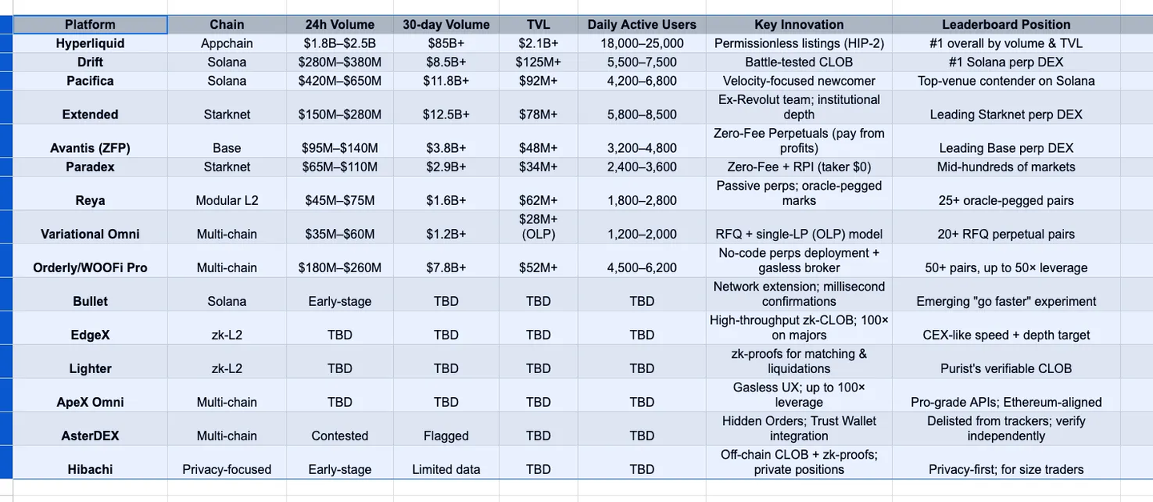Select Drift's 24h Volume cell
Image resolution: width=1153 pixels, height=502 pixels.
tap(339, 62)
